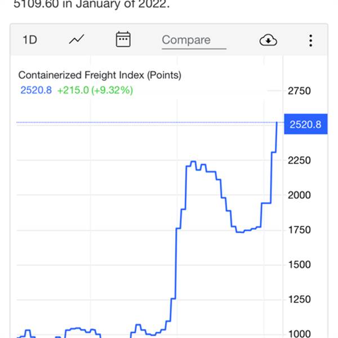
Task: Click the latest data point at line's top
Action: [x=277, y=122]
